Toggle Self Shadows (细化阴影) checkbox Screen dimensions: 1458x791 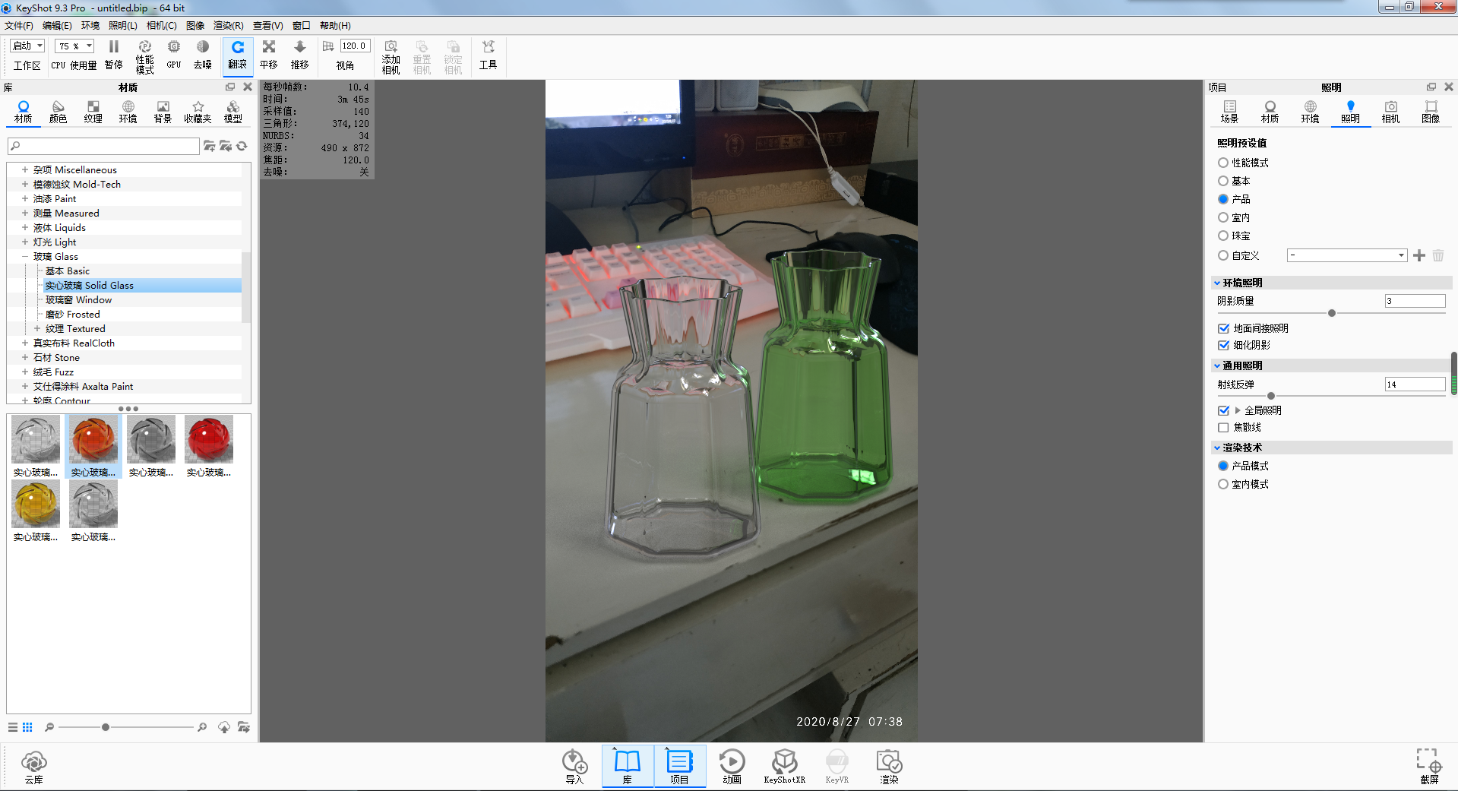click(x=1223, y=345)
